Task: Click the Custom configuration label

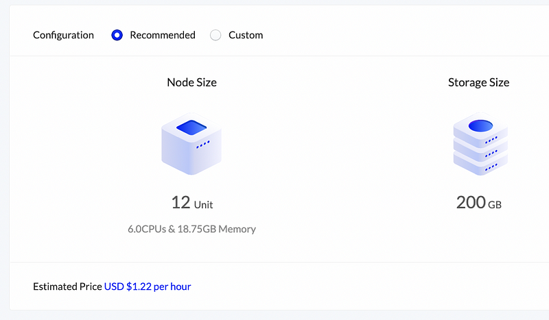Action: pos(246,35)
